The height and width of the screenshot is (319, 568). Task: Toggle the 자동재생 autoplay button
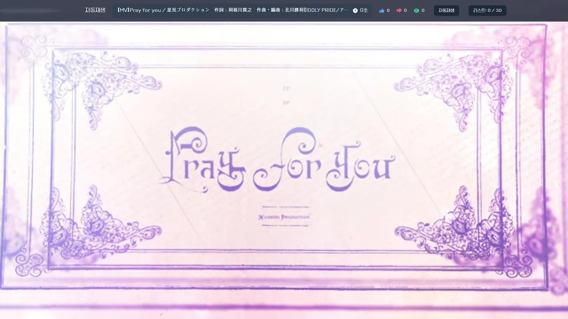pyautogui.click(x=446, y=11)
